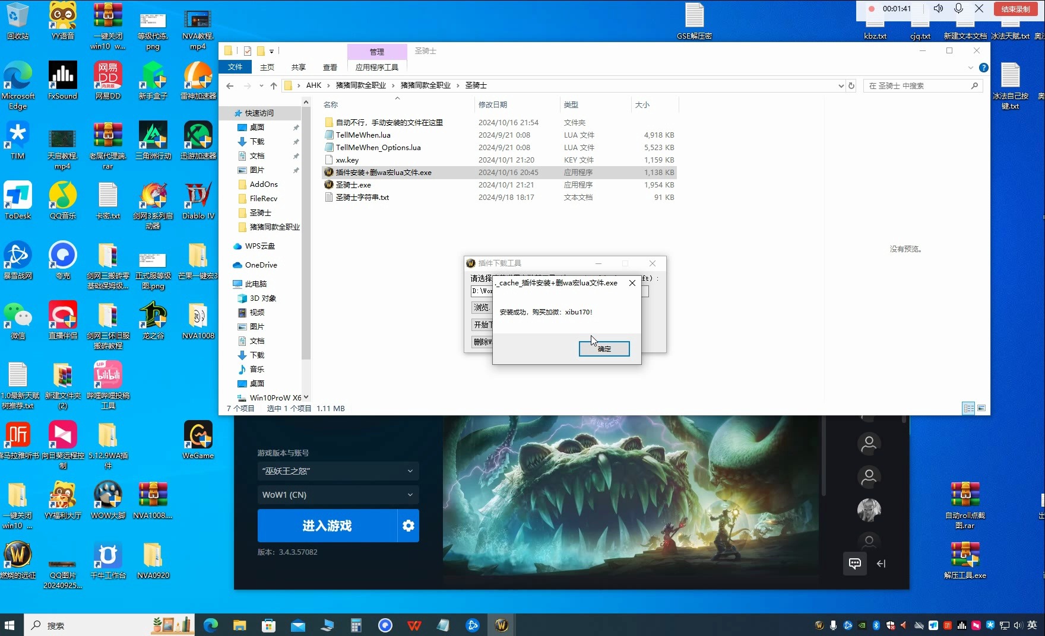Image resolution: width=1045 pixels, height=636 pixels.
Task: Toggle recorder microphone icon
Action: (x=958, y=8)
